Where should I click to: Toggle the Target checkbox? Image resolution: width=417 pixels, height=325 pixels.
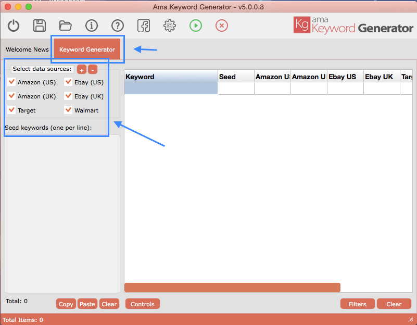pyautogui.click(x=12, y=110)
